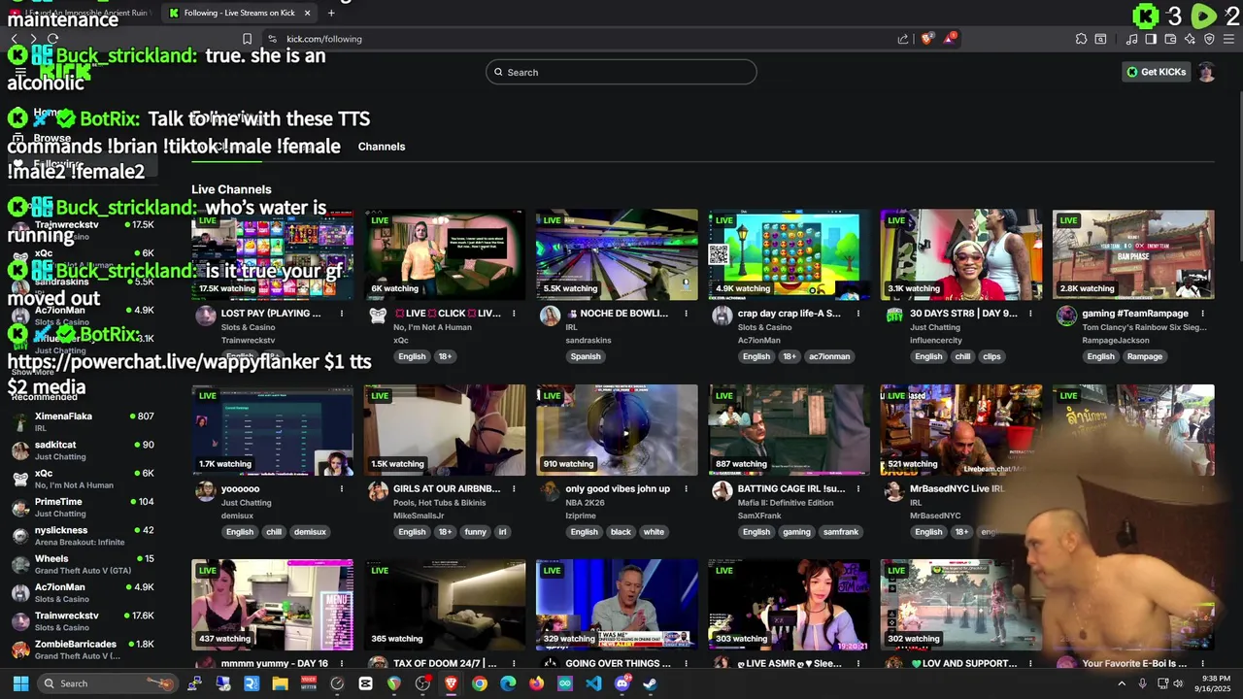The height and width of the screenshot is (699, 1243).
Task: Open ZombieBarricades in the recommended sidebar
Action: pos(83,649)
